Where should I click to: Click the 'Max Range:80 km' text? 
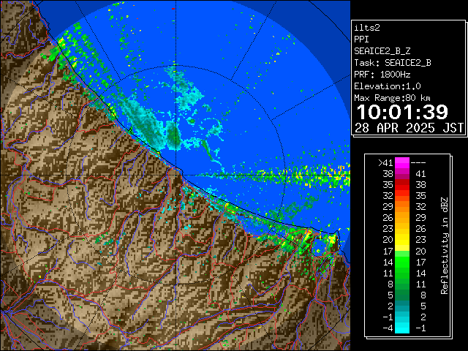pos(393,98)
